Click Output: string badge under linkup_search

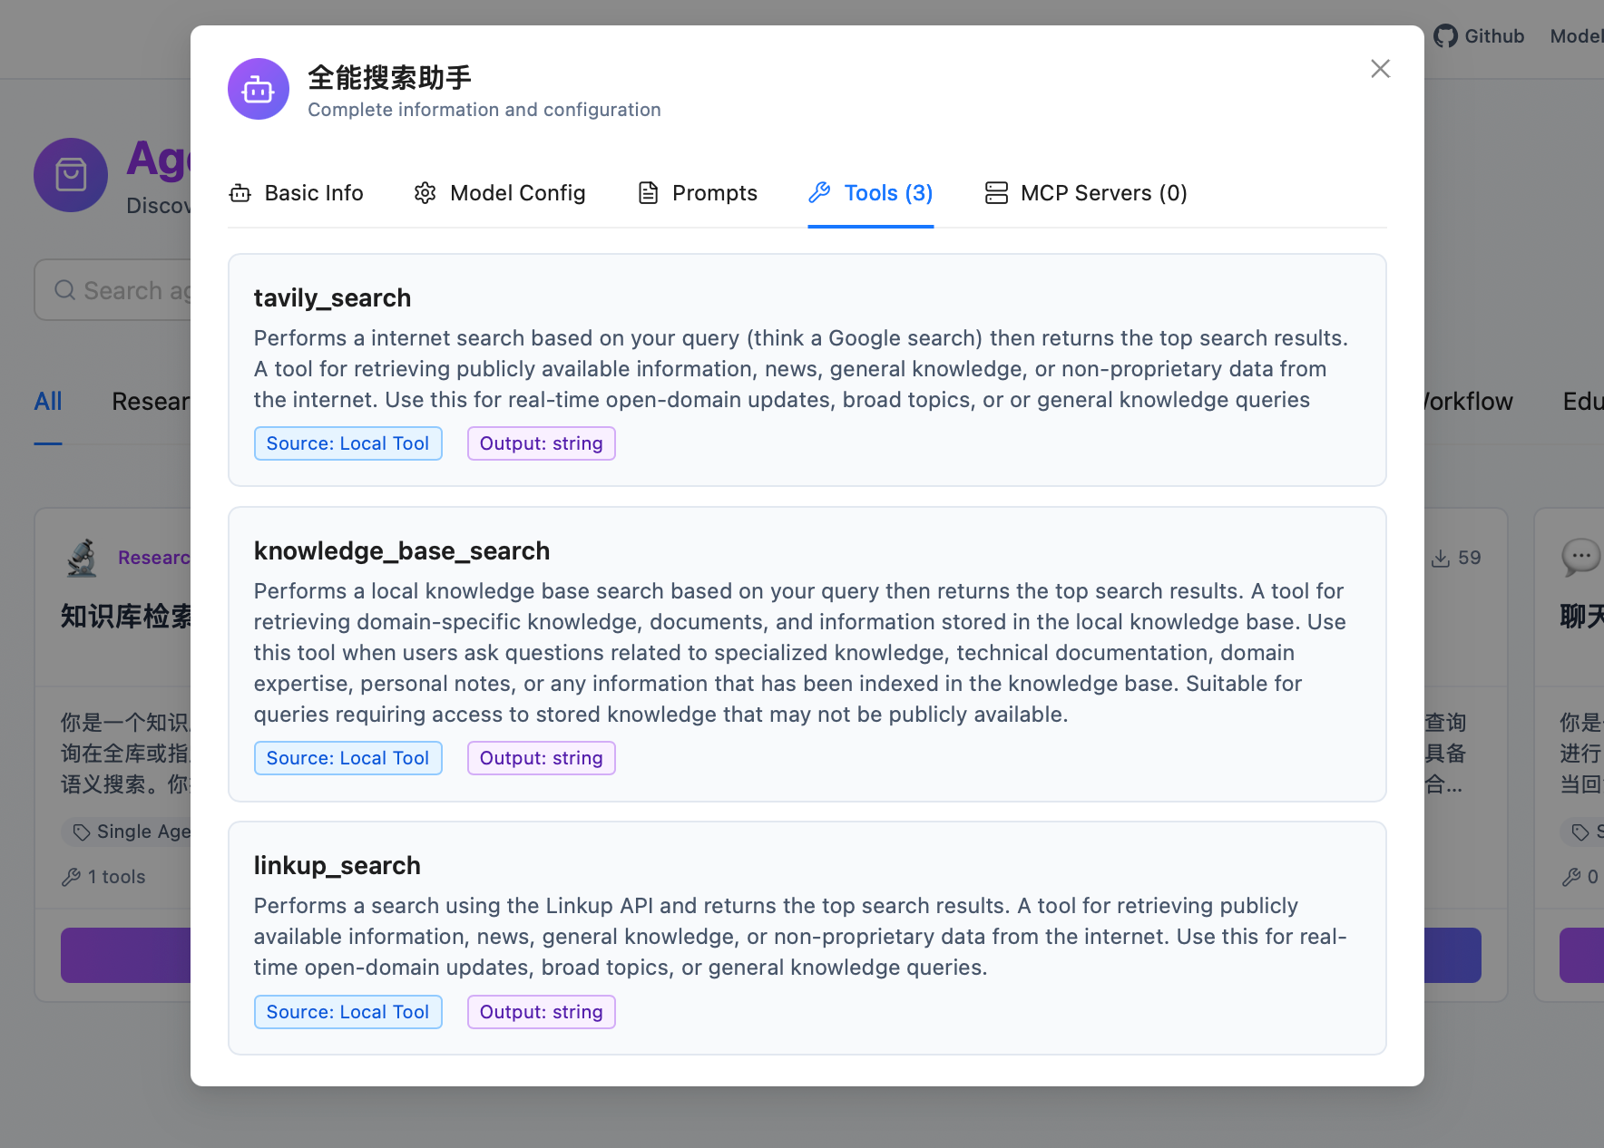tap(541, 1012)
